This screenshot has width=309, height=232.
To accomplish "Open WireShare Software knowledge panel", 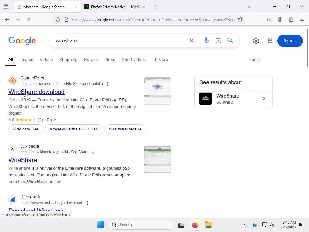I will [234, 99].
